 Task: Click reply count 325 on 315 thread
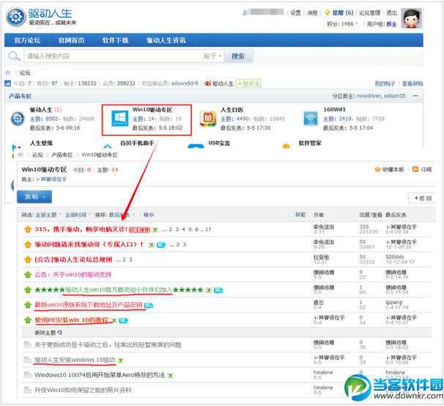[x=364, y=227]
